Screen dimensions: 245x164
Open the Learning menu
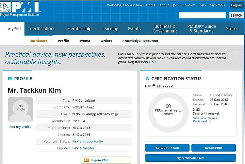pos(110,29)
